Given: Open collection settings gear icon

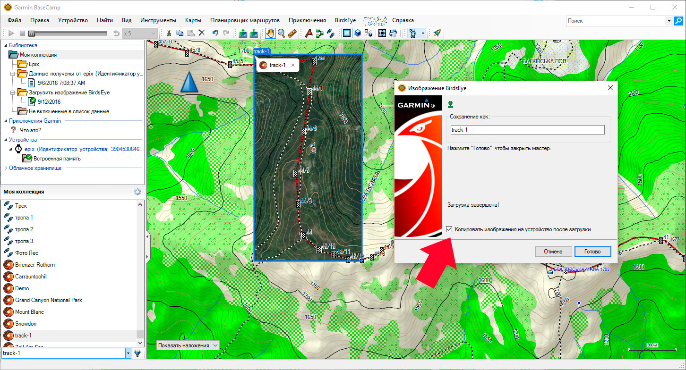Looking at the screenshot, I should tap(137, 192).
